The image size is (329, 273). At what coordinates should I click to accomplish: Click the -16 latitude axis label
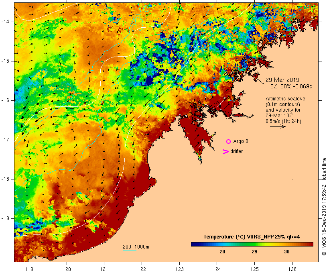point(5,100)
